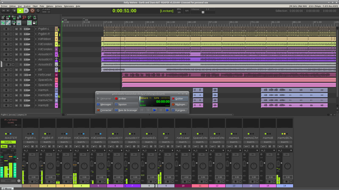This screenshot has height=190, width=339.
Task: Go to project end in transport
Action: click(8, 11)
